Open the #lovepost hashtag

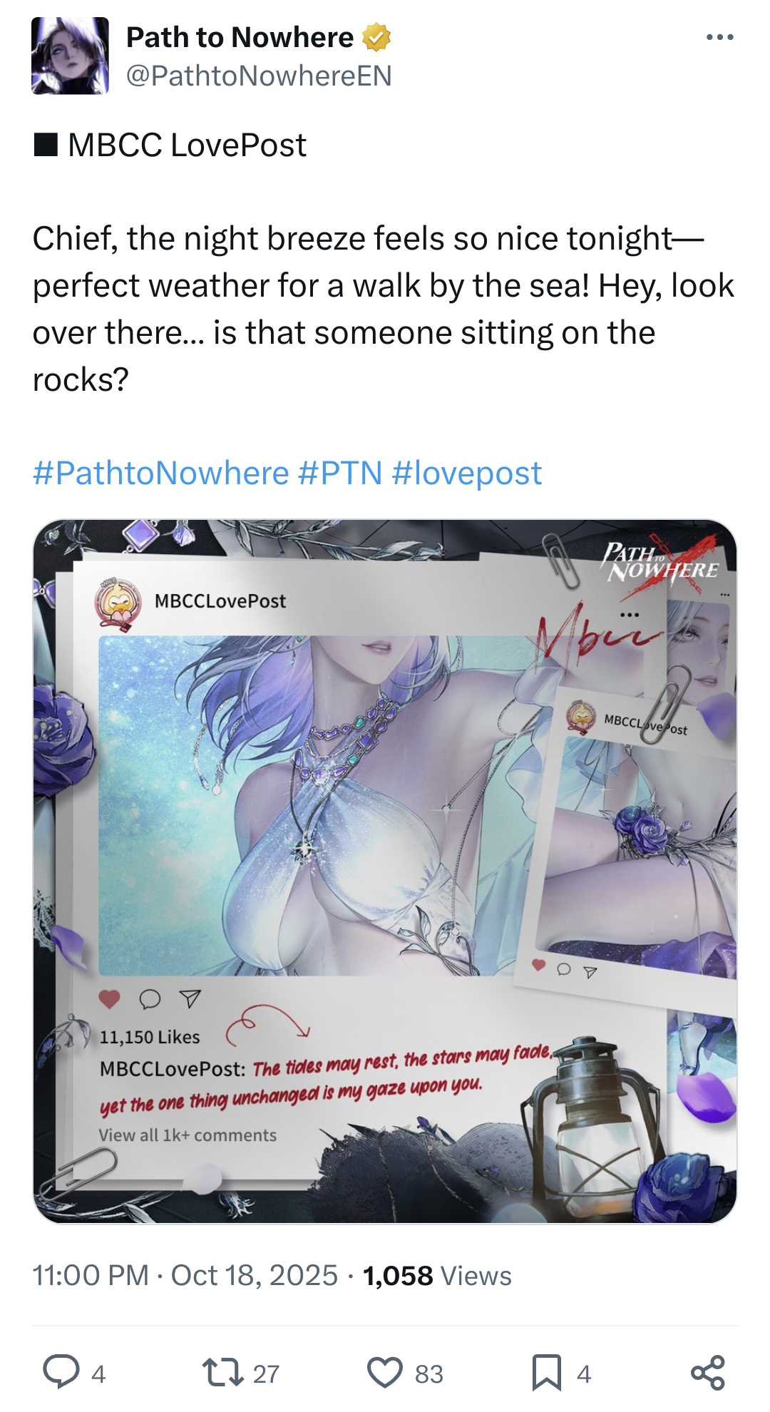(467, 473)
